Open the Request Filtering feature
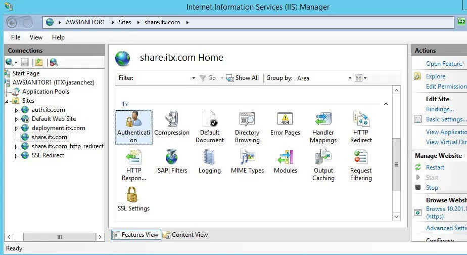The height and width of the screenshot is (255, 467). click(x=361, y=158)
